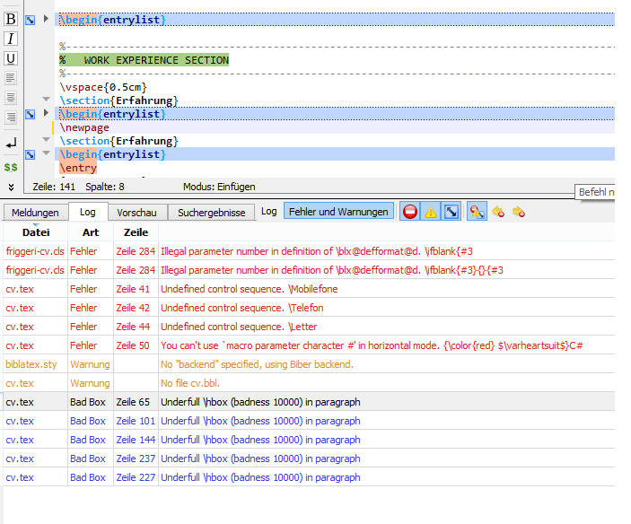631x524 pixels.
Task: Jump to the previous error arrow
Action: [x=498, y=212]
